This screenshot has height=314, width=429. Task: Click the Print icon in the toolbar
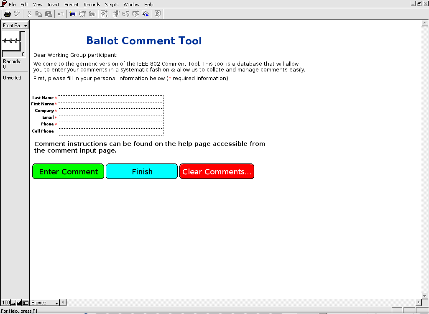(8, 14)
